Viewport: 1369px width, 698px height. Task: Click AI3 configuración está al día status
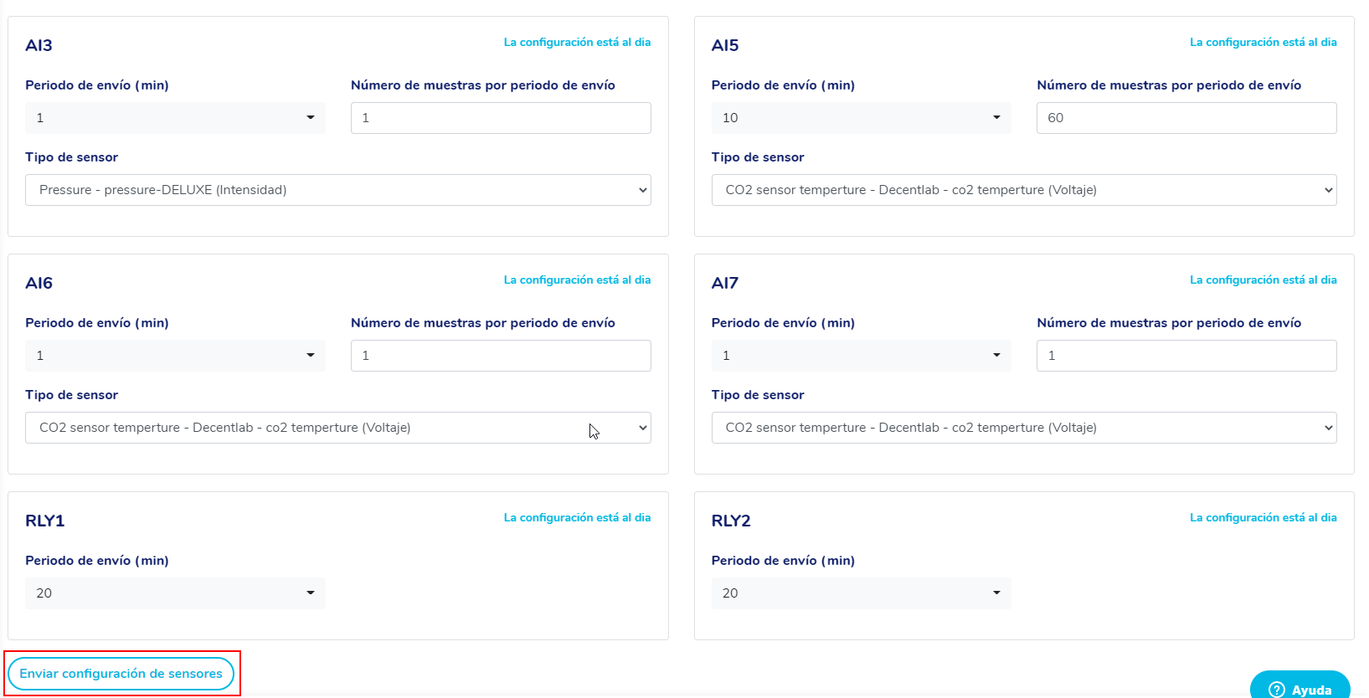(577, 43)
